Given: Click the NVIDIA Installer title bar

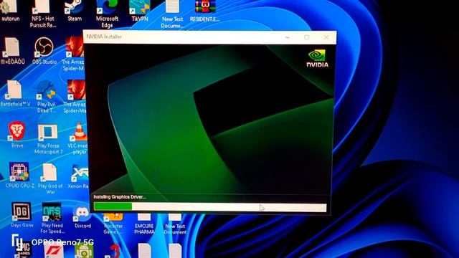Looking at the screenshot, I should click(209, 37).
